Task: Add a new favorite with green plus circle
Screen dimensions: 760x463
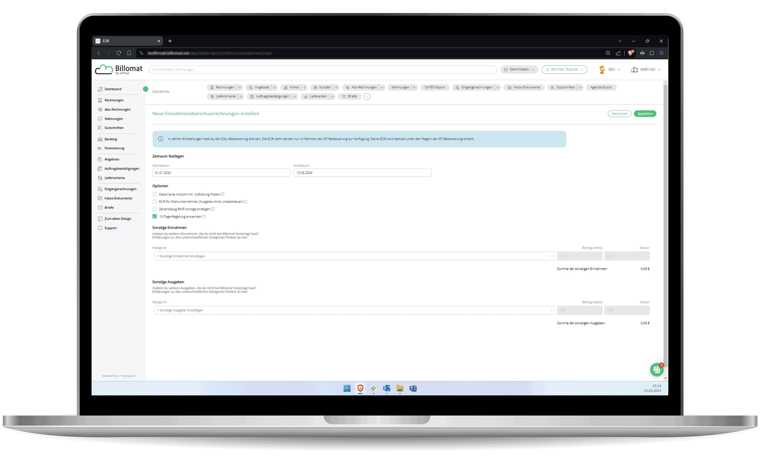Action: click(x=367, y=97)
